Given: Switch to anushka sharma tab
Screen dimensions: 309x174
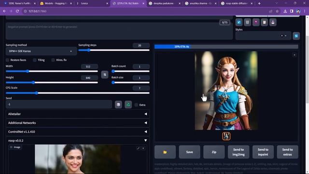Looking at the screenshot, I should click(201, 3).
